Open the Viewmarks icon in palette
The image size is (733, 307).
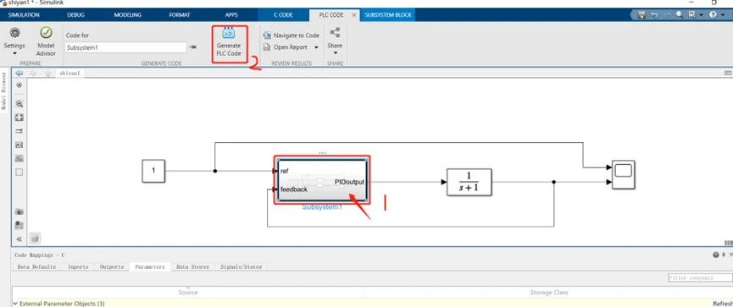coord(19,225)
